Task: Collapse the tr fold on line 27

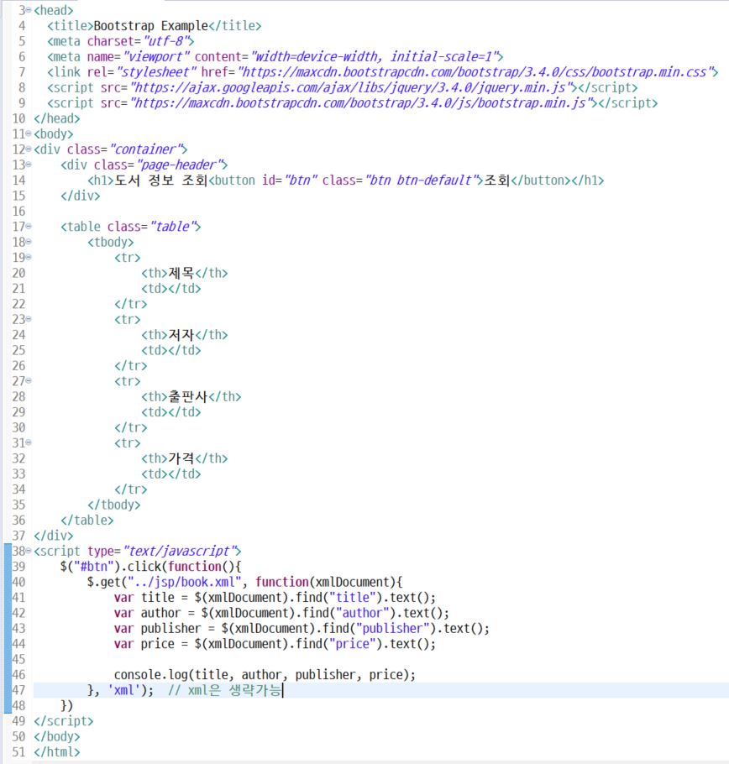Action: click(x=29, y=381)
